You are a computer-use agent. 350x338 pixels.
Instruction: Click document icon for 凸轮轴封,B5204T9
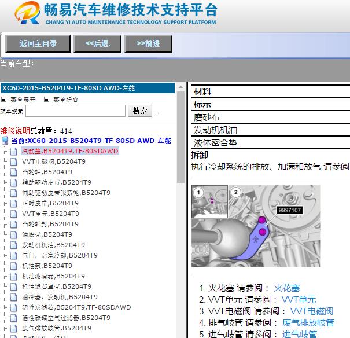point(14,224)
